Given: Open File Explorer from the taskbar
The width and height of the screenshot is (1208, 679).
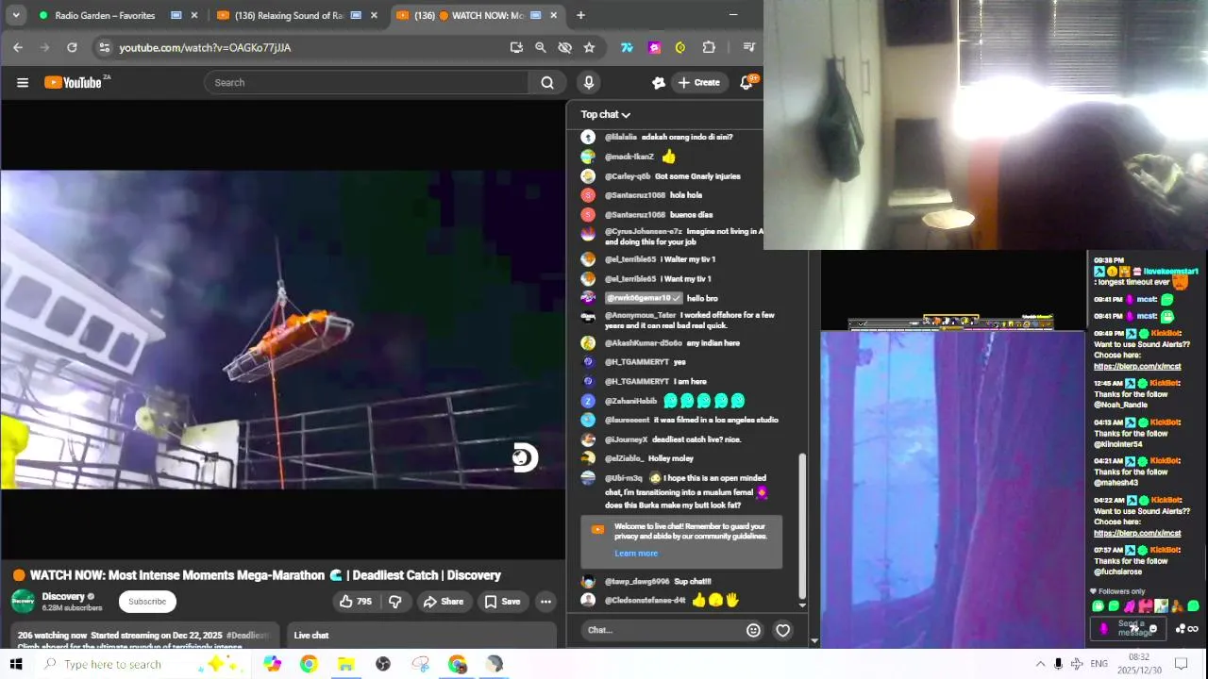Looking at the screenshot, I should click(346, 664).
